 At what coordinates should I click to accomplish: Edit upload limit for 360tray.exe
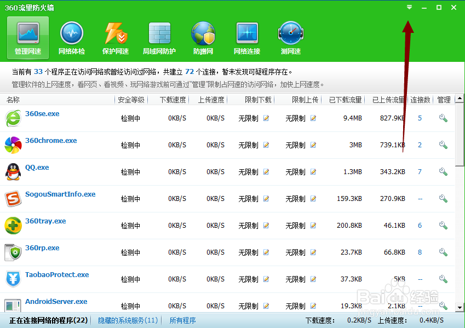pos(313,226)
